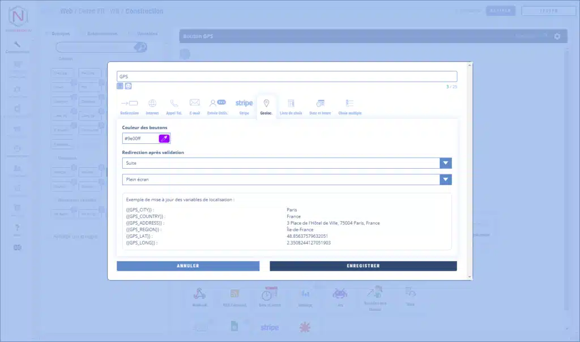Expand the Suite redirection dropdown

(x=446, y=163)
